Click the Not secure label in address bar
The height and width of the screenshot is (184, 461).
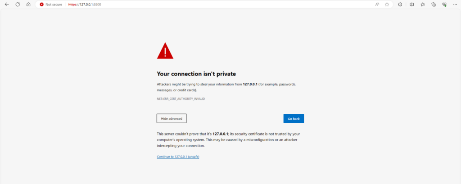(x=54, y=4)
